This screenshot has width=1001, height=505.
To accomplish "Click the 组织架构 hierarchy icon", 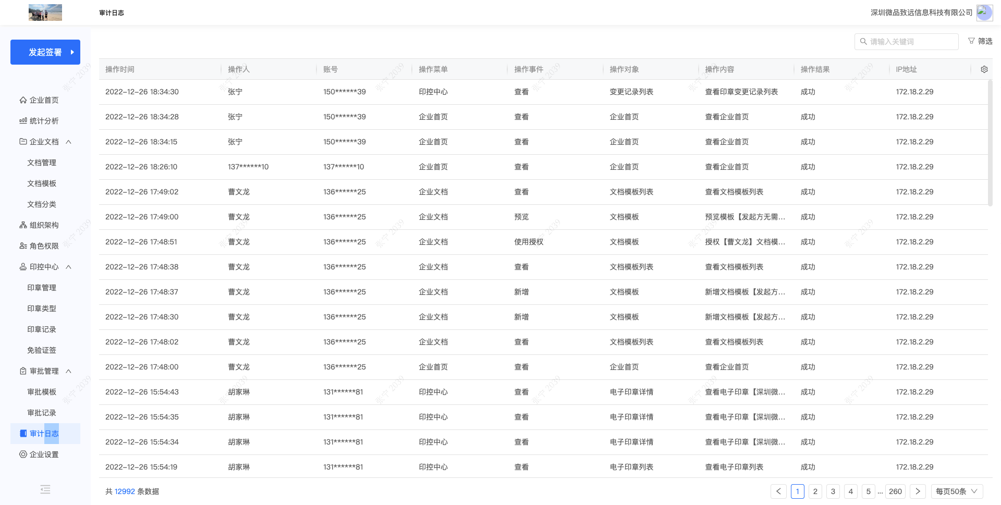I will point(23,225).
